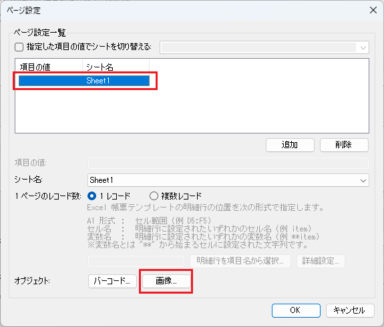This screenshot has height=327, width=384.
Task: Click the バーコード... button
Action: click(x=112, y=281)
